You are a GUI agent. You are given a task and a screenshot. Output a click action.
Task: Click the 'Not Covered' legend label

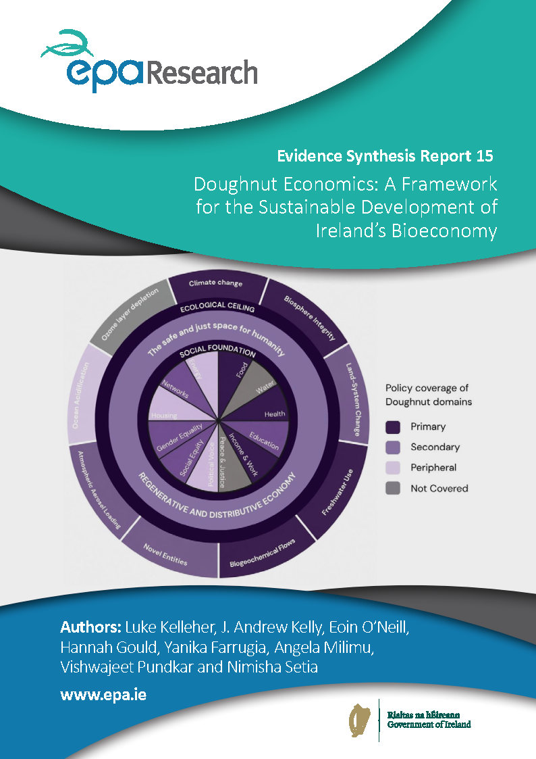(x=439, y=489)
